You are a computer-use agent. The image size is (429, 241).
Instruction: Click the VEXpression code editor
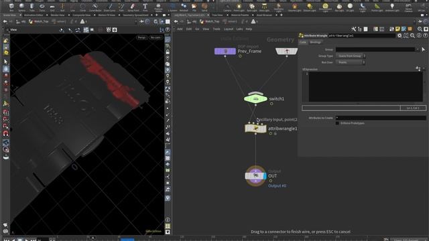pyautogui.click(x=365, y=87)
